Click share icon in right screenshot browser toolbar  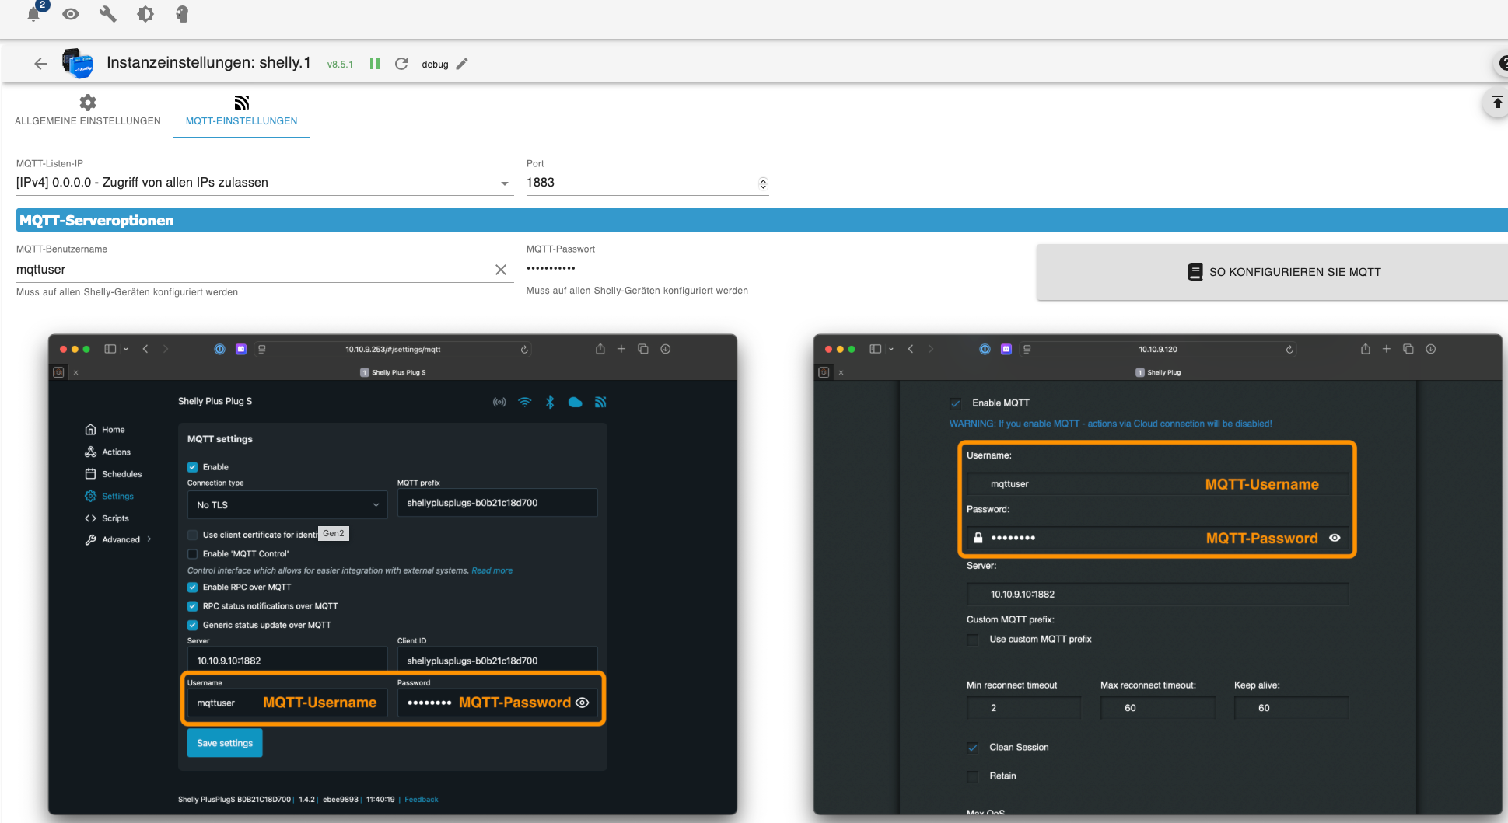pos(1366,349)
